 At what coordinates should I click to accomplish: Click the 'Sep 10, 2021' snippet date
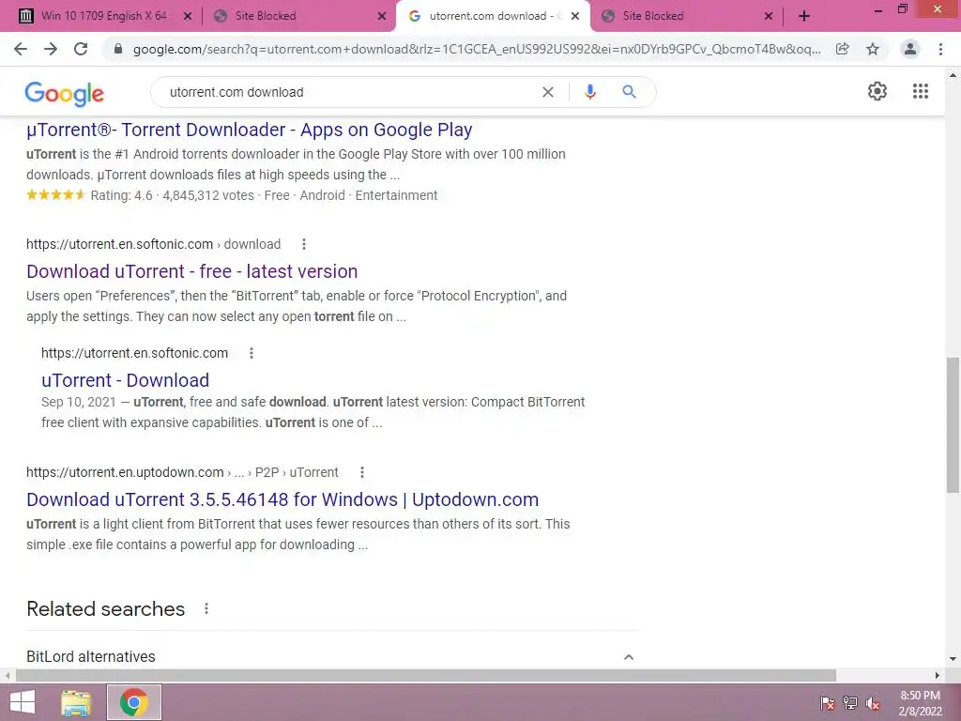tap(79, 402)
